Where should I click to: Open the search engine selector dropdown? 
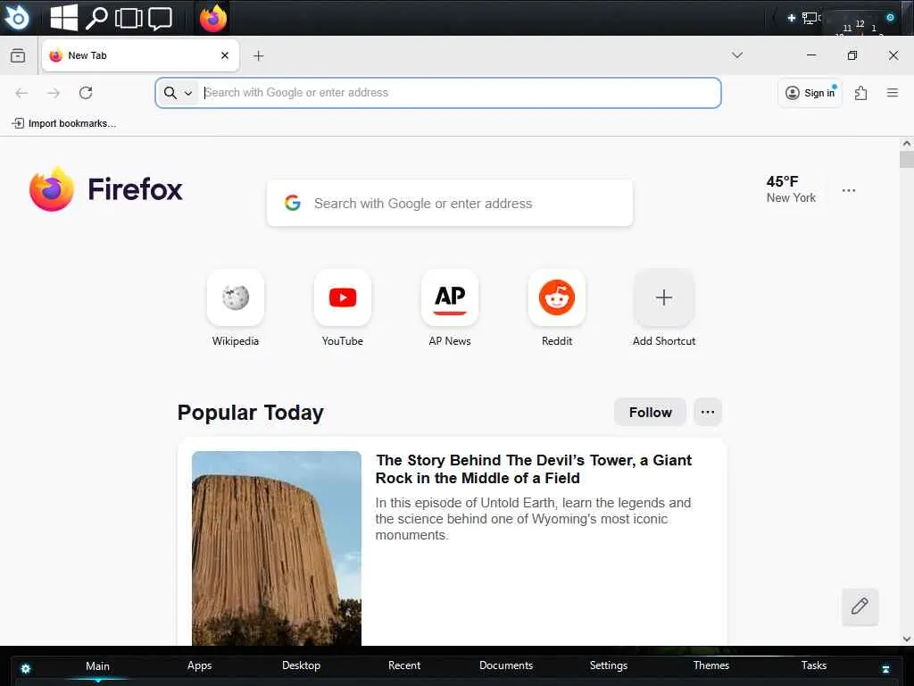[178, 93]
